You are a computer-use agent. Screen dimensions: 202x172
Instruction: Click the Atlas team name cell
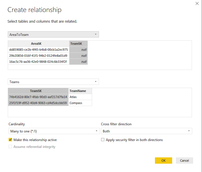coord(80,97)
